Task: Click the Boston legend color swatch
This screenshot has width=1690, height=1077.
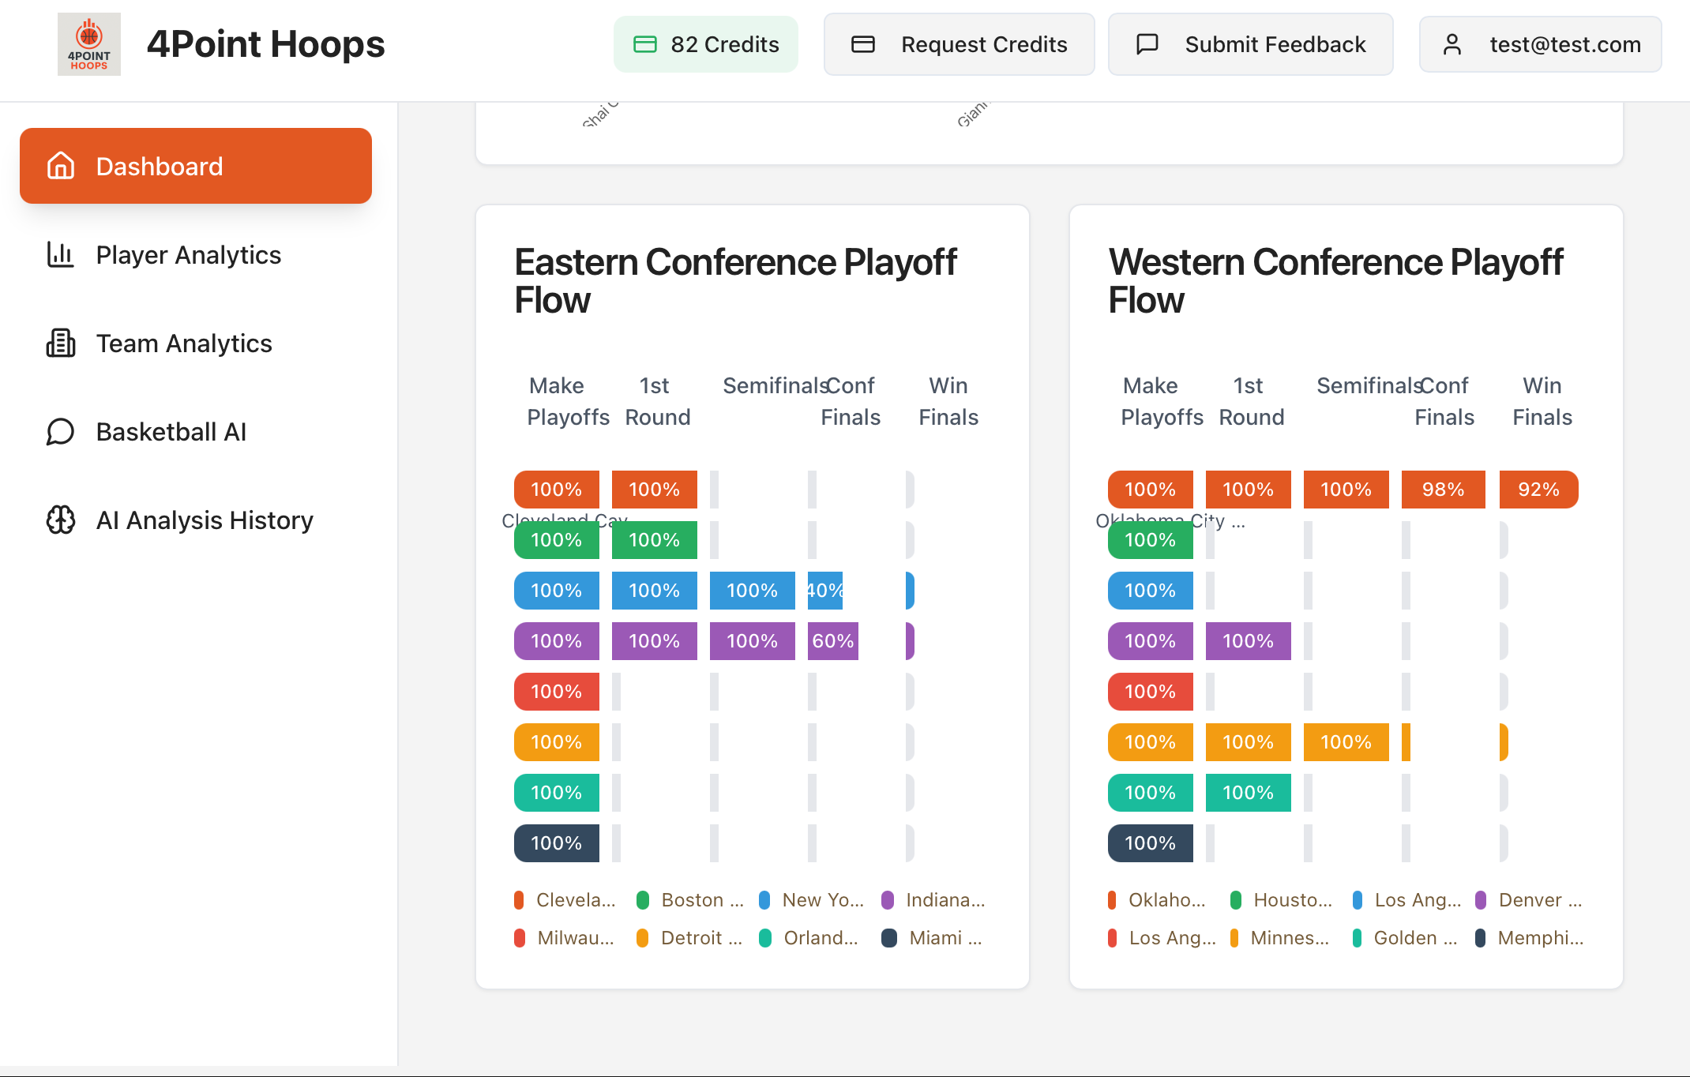Action: coord(643,900)
